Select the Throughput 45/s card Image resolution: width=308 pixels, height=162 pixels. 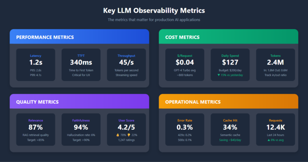[x=126, y=65]
